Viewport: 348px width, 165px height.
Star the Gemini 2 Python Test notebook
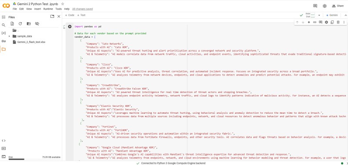63,4
